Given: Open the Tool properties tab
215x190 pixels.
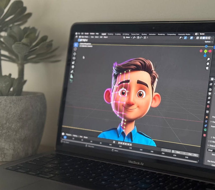Looking at the screenshot, I should (211, 84).
